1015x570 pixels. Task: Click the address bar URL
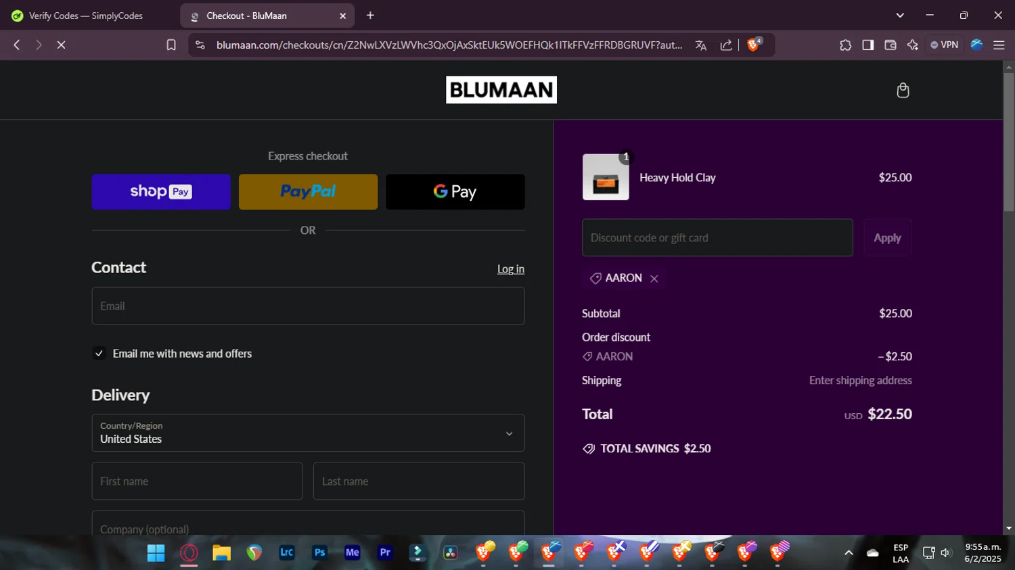click(449, 45)
